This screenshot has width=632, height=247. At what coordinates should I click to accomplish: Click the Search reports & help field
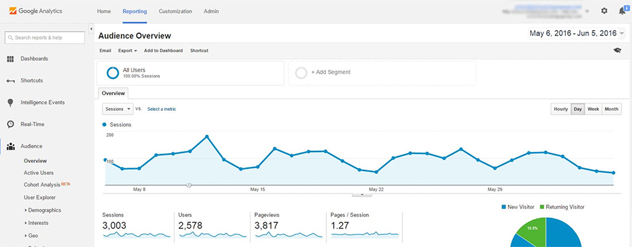tap(44, 38)
